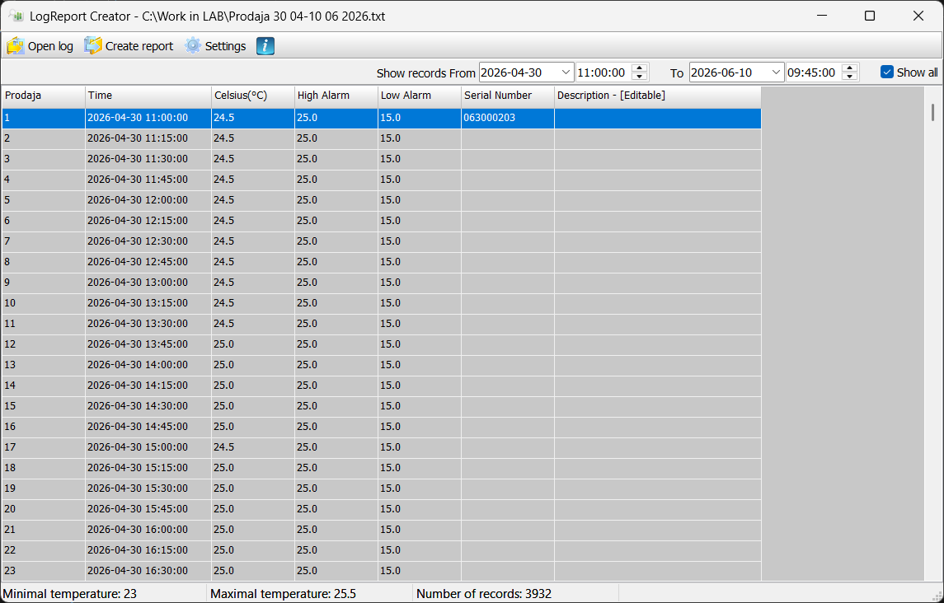Click the Description - [Editable] column header
Viewport: 944px width, 603px height.
point(657,96)
